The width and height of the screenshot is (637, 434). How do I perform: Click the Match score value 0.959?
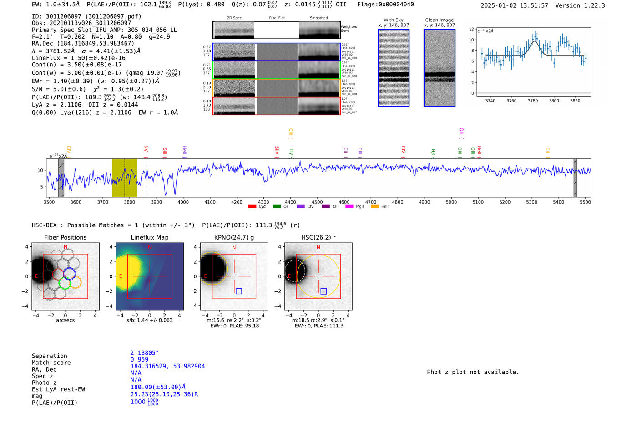(139, 360)
